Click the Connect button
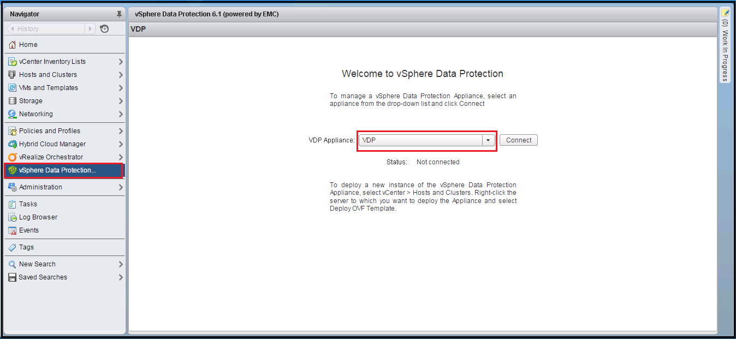The height and width of the screenshot is (339, 736). [x=519, y=140]
